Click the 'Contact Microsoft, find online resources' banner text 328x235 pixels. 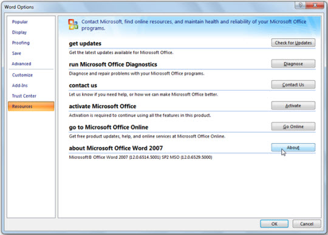(194, 25)
